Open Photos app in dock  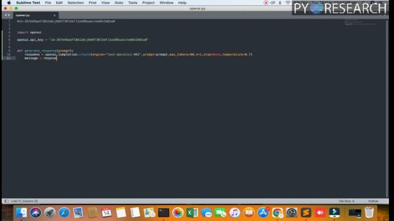click(x=178, y=213)
